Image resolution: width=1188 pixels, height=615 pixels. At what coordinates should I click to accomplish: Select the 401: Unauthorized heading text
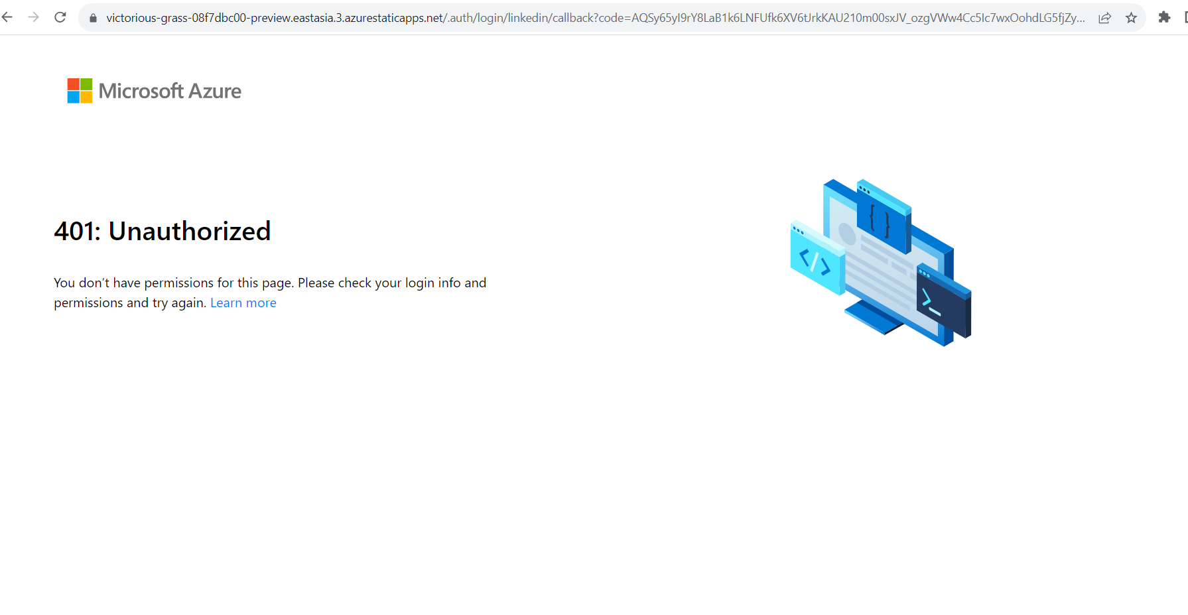pyautogui.click(x=162, y=231)
